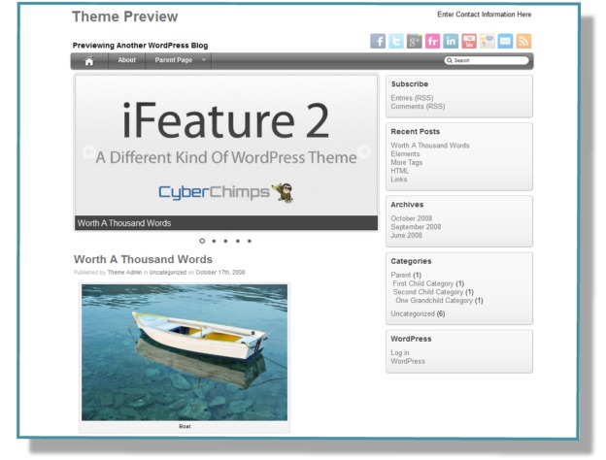Open the Facebook social icon
Image resolution: width=606 pixels, height=460 pixels.
pos(378,41)
